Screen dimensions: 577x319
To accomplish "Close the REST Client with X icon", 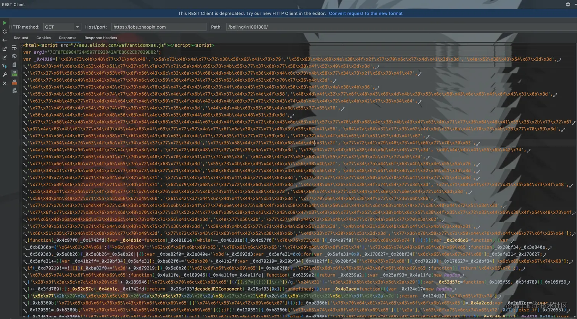I will [x=5, y=83].
